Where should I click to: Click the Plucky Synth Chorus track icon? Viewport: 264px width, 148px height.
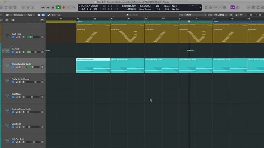(7, 81)
